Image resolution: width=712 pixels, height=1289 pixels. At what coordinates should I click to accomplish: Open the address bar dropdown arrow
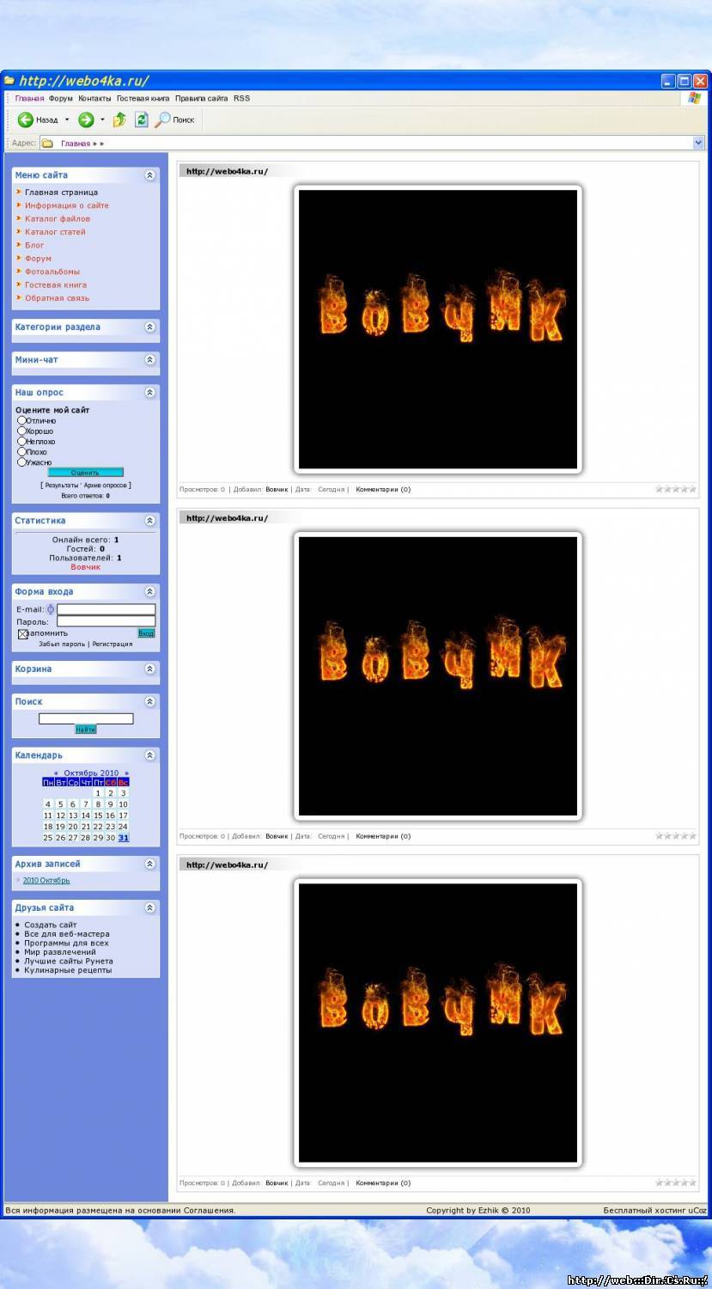(698, 144)
